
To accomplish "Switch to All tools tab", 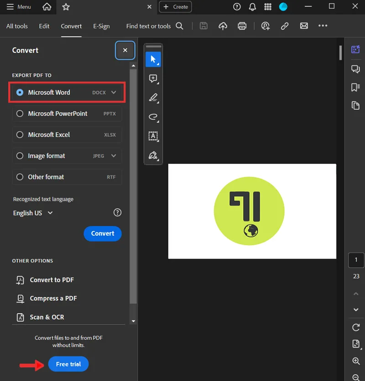I will coord(17,26).
